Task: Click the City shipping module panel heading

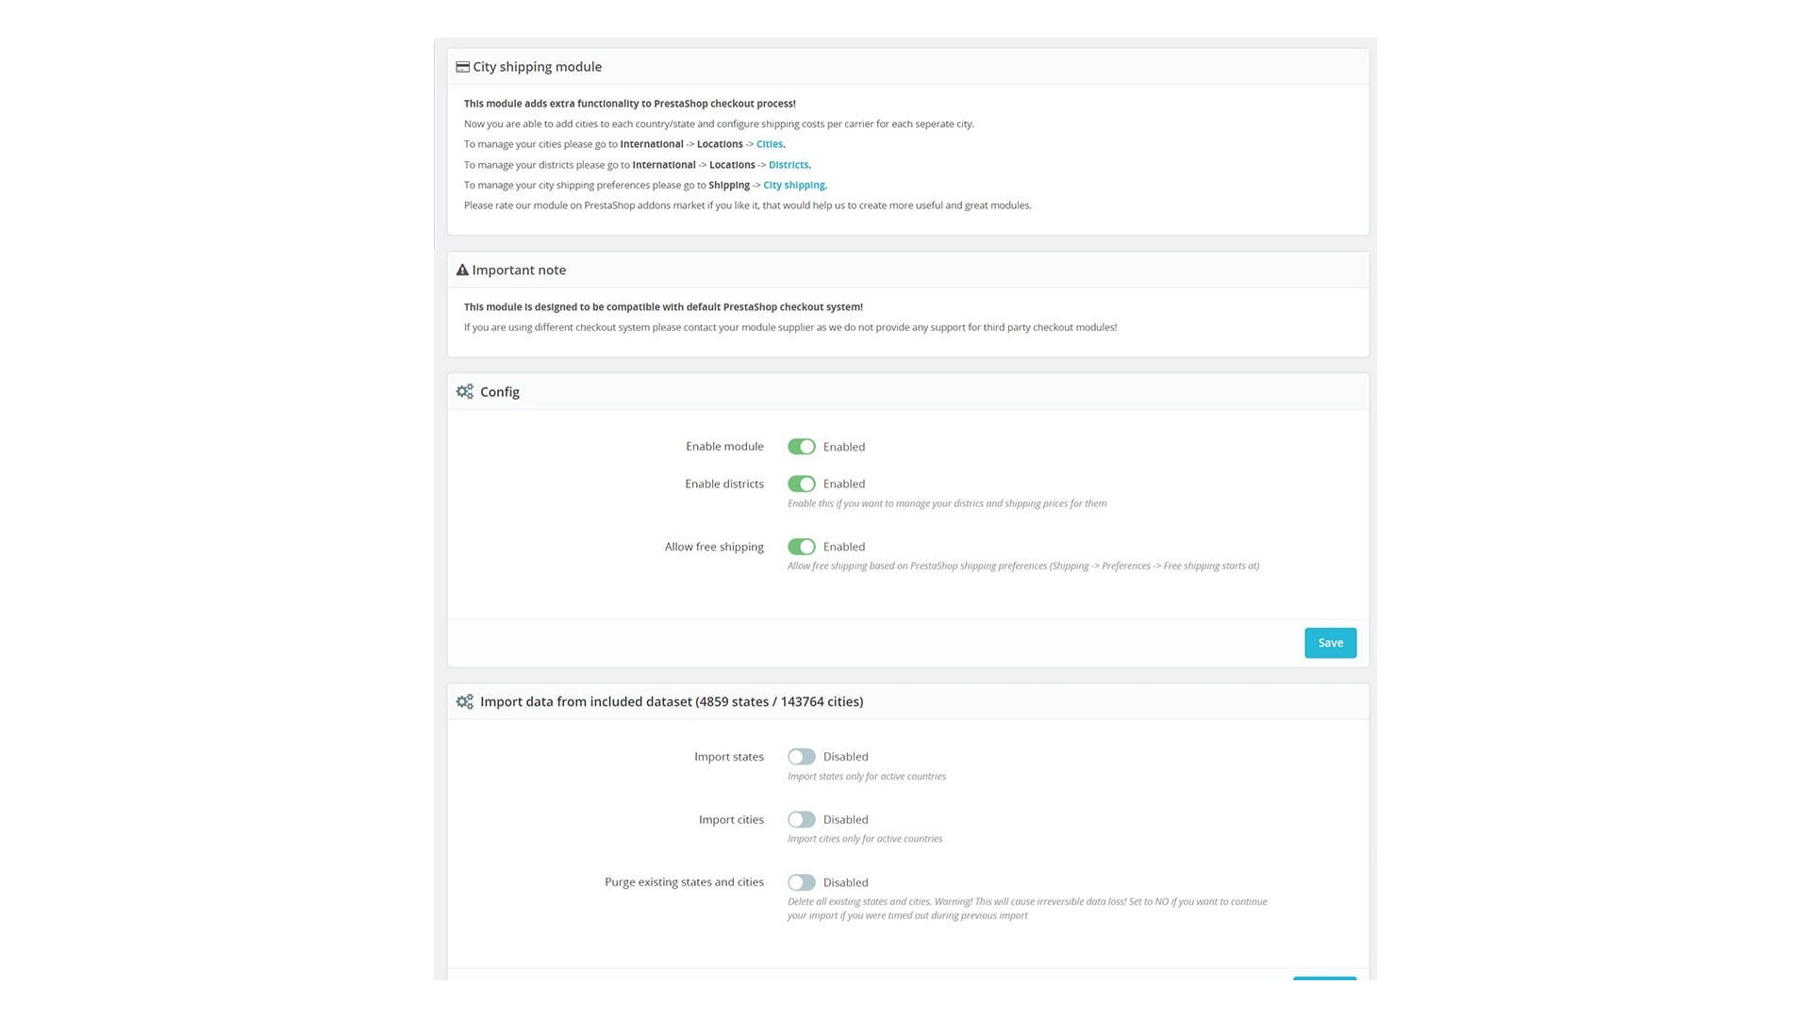Action: click(537, 67)
